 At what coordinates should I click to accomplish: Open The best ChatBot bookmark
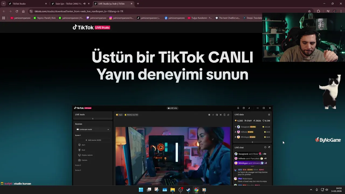pos(228,18)
